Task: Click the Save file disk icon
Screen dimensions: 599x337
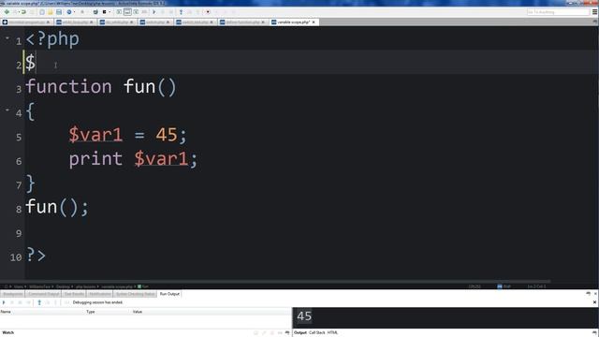Action: point(59,12)
